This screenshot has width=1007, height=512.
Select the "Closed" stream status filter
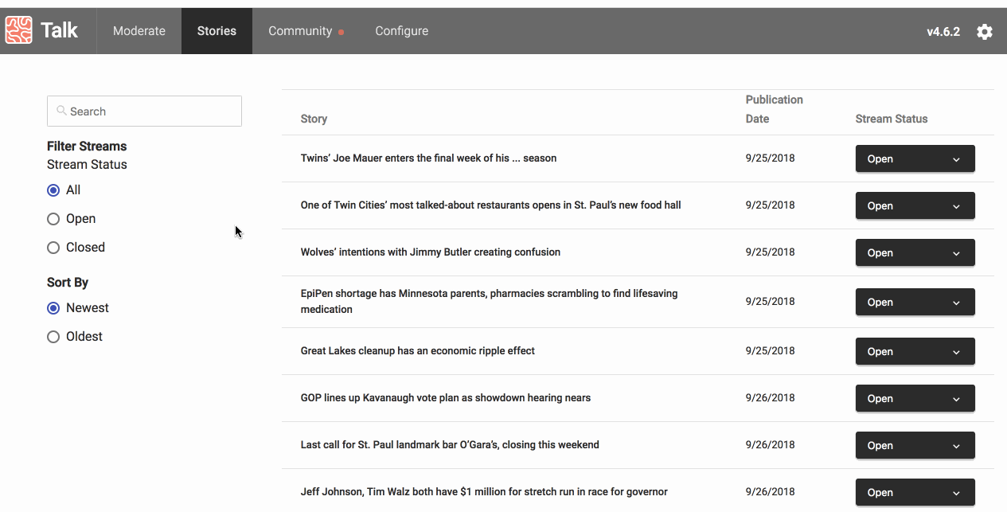point(53,247)
